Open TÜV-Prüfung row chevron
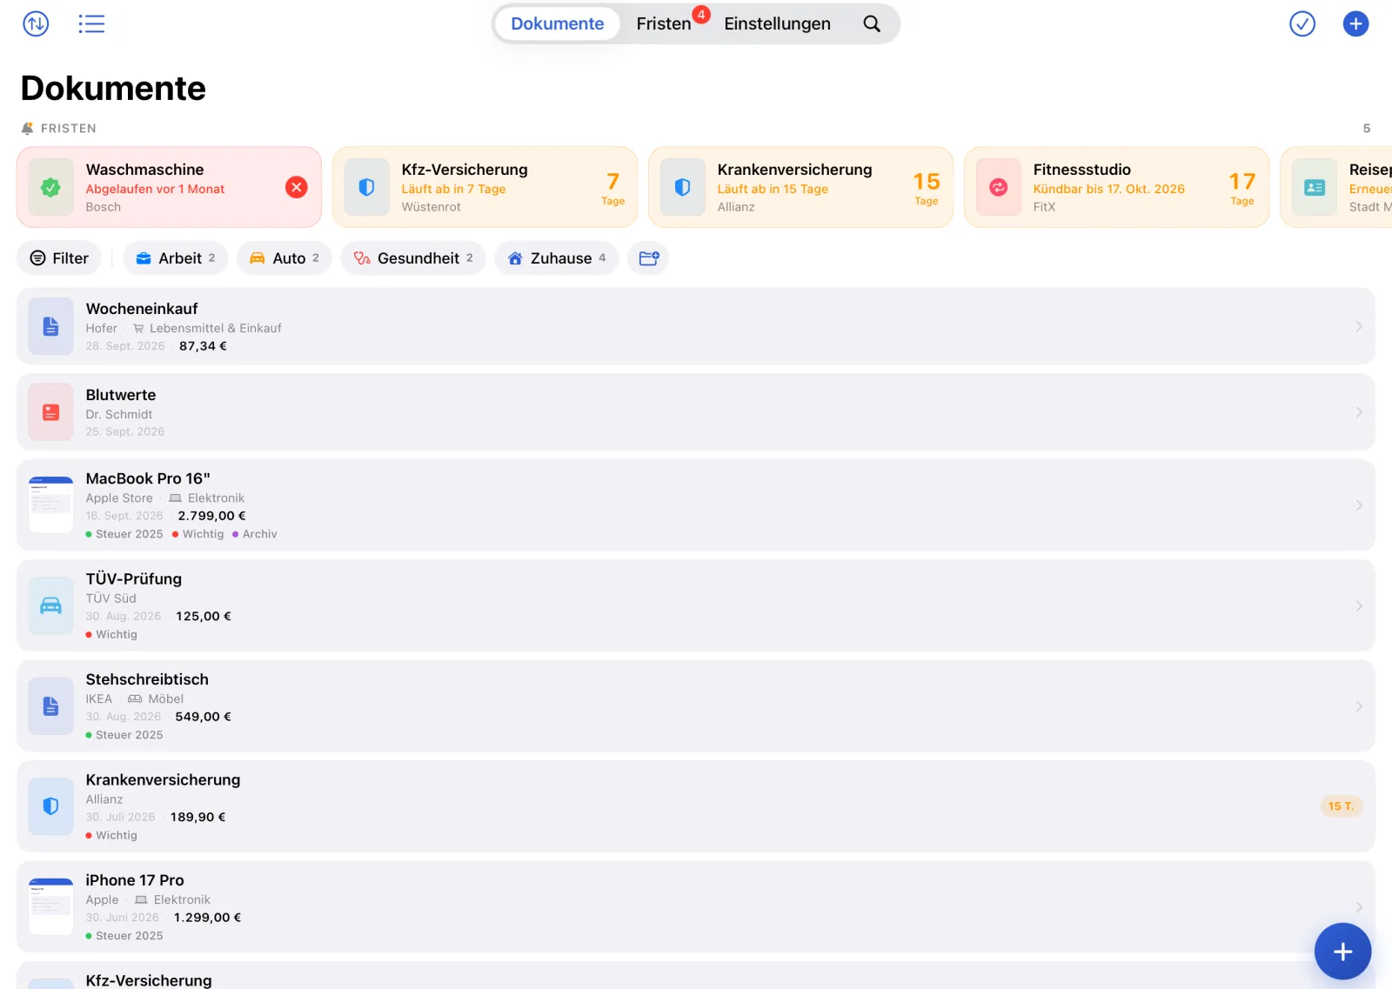Image resolution: width=1392 pixels, height=989 pixels. (x=1359, y=605)
